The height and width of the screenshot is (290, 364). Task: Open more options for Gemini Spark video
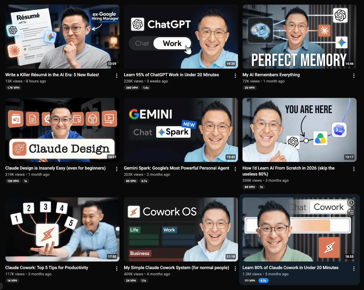[235, 169]
